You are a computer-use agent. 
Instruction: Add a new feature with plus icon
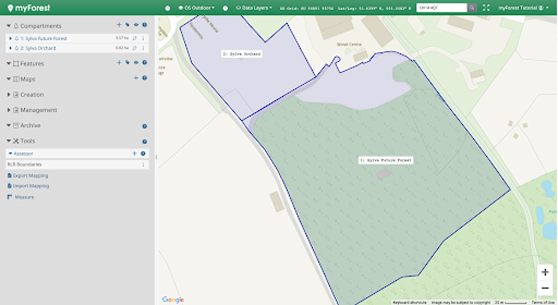pyautogui.click(x=119, y=63)
